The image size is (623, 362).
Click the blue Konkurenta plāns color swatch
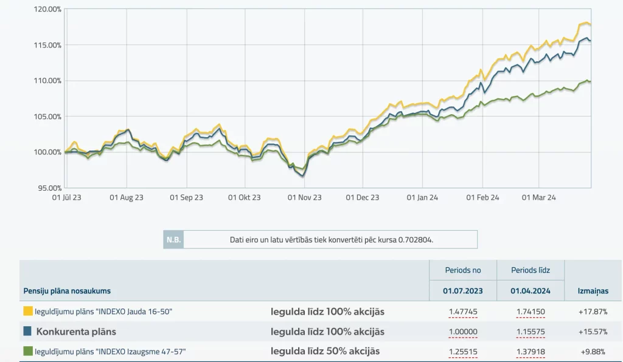coord(27,331)
